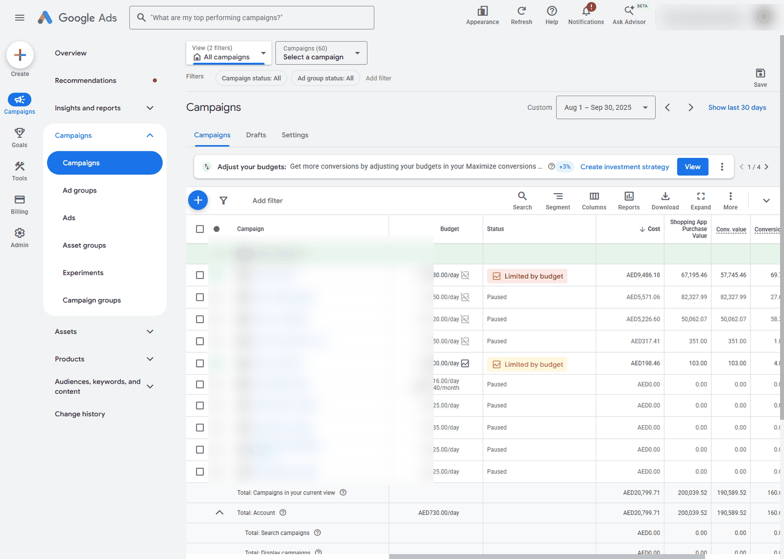Collapse the Campaigns nav section
The width and height of the screenshot is (784, 559).
[x=150, y=136]
